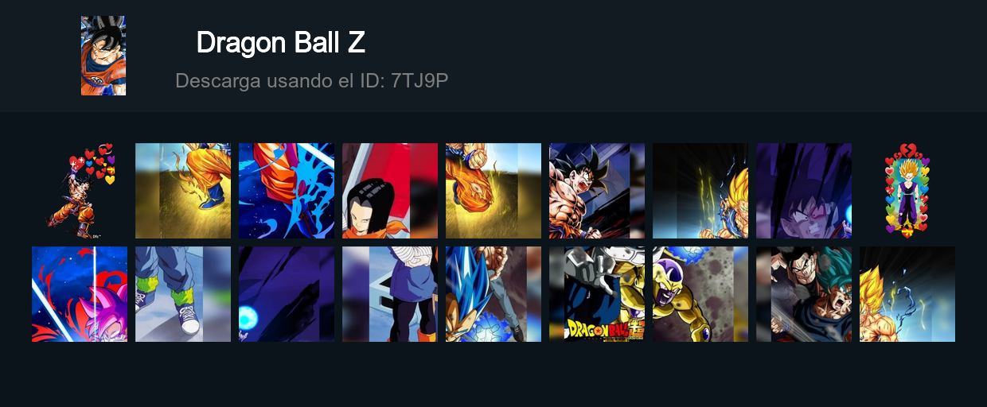
Task: Select the Trunks from behind sticker
Action: tap(390, 294)
